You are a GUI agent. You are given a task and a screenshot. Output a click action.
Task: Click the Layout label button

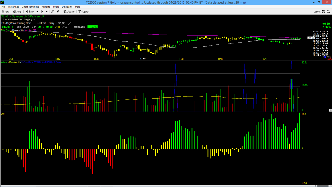pyautogui.click(x=317, y=12)
